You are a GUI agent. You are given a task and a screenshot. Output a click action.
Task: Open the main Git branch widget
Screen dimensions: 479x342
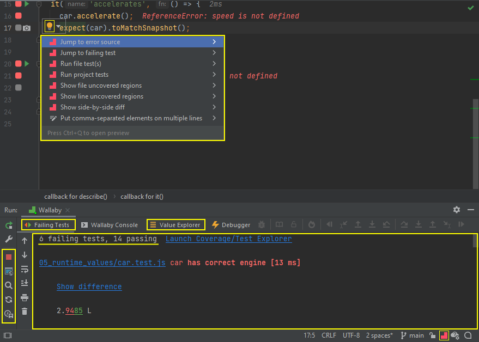tap(412, 335)
